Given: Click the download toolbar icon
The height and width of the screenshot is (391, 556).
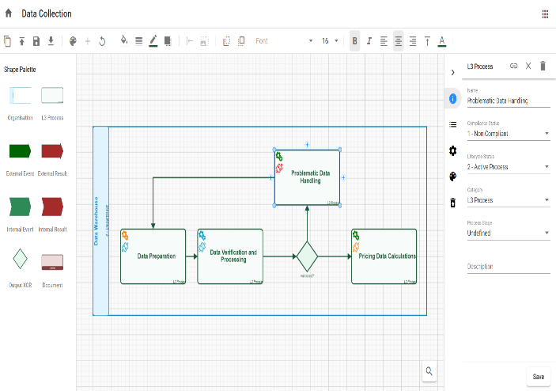Looking at the screenshot, I should pyautogui.click(x=51, y=40).
